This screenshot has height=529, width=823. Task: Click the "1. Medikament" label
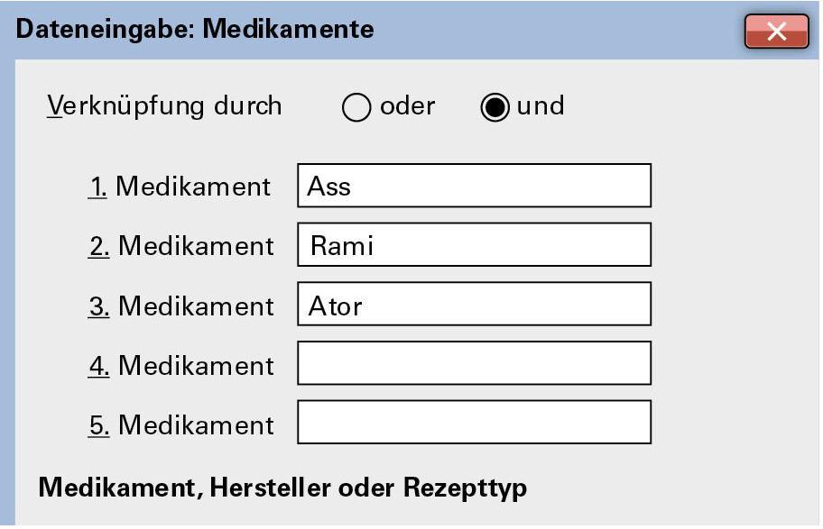point(180,187)
